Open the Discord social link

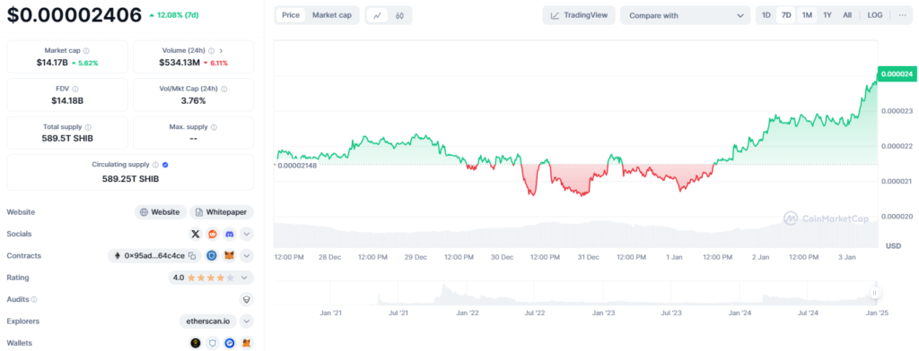click(229, 234)
